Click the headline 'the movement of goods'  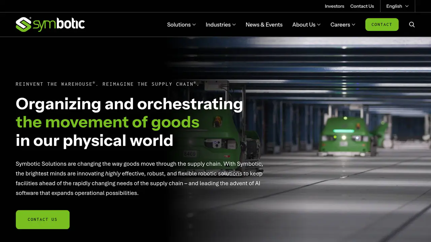pos(108,122)
